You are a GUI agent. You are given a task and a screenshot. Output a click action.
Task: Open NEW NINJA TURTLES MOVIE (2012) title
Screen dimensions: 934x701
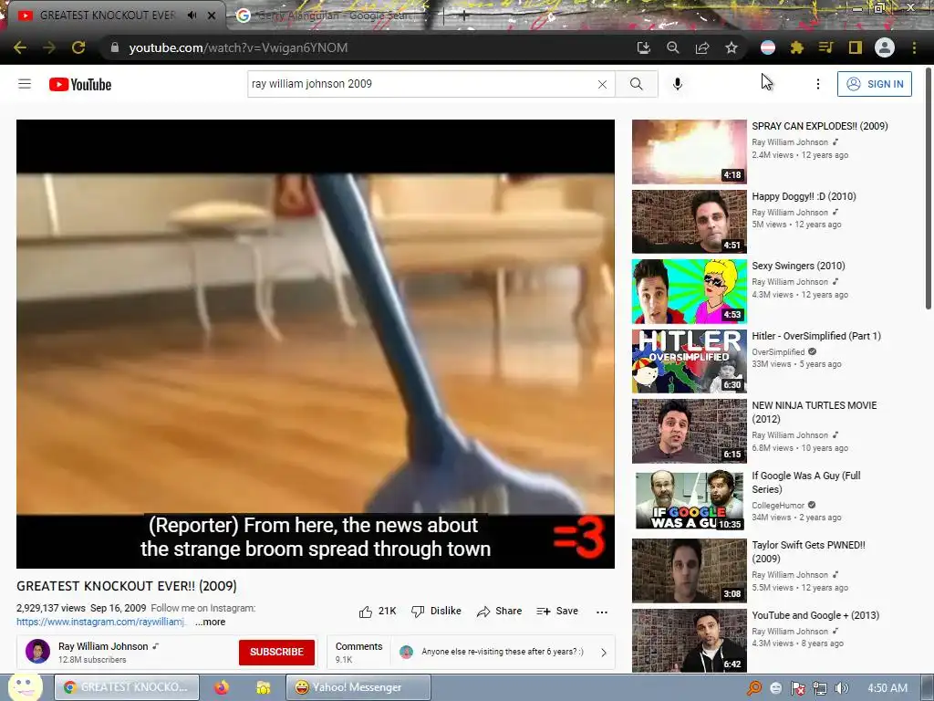click(815, 412)
